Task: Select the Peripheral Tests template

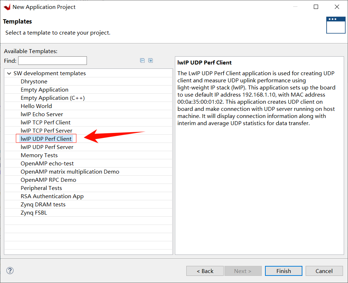Action: pos(41,188)
